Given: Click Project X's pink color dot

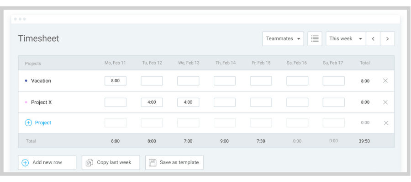Looking at the screenshot, I should pyautogui.click(x=26, y=102).
